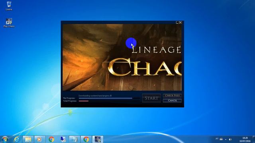Select the Play Chaos desktop shortcut

click(x=9, y=23)
